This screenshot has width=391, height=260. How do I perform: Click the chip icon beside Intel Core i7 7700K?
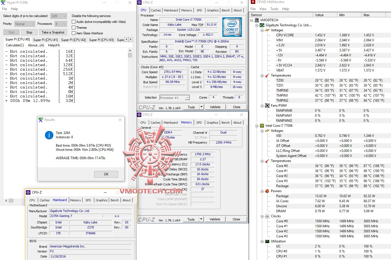point(262,125)
